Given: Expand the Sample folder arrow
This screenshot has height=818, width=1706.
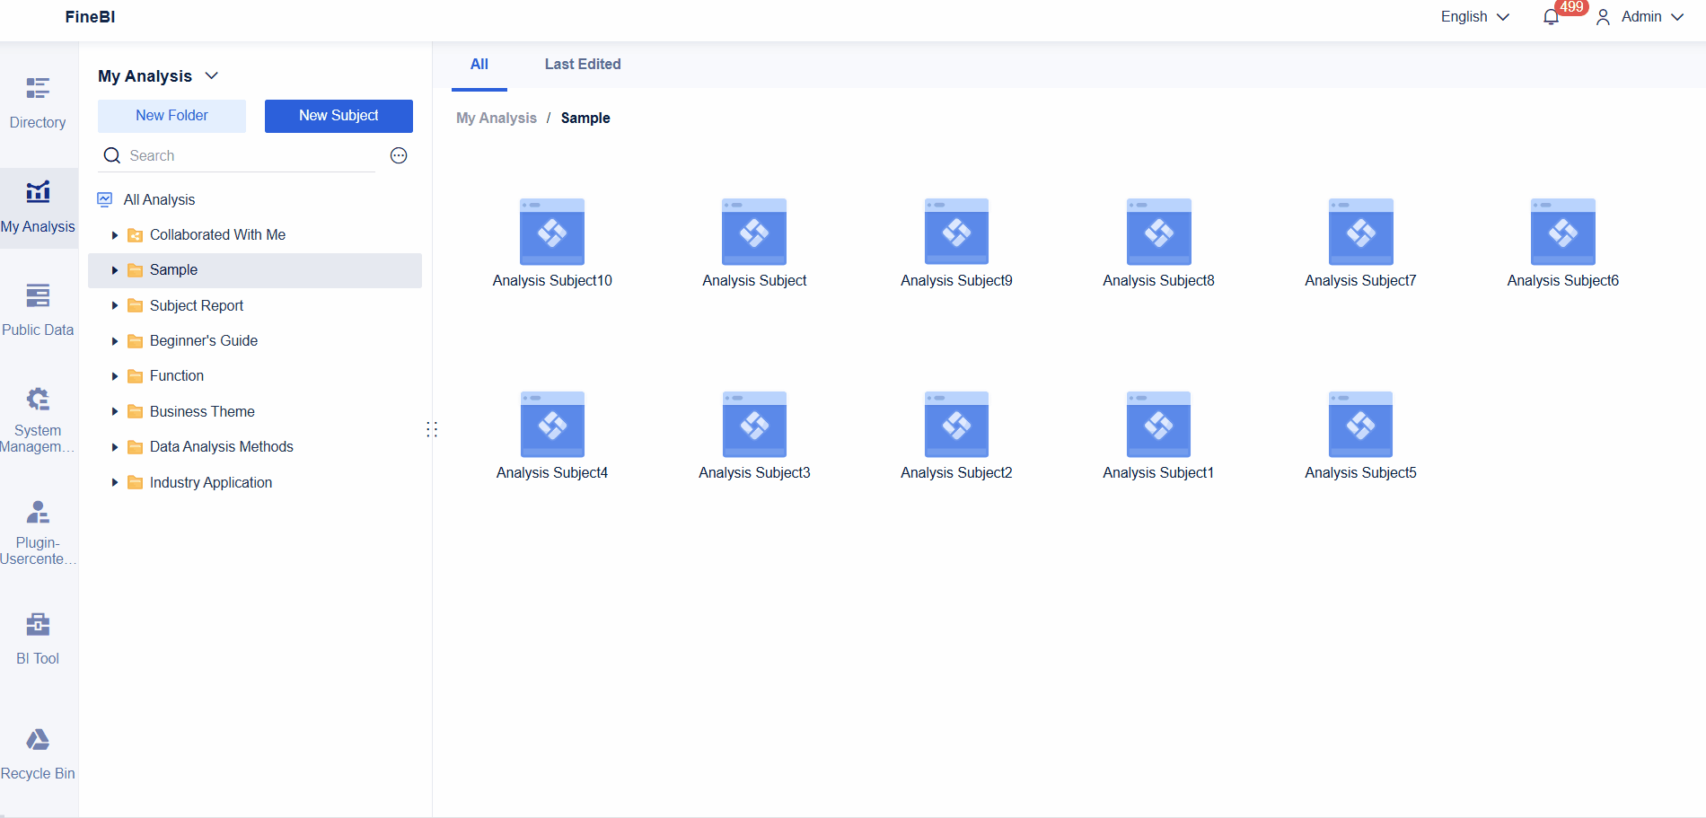Looking at the screenshot, I should click(x=115, y=270).
